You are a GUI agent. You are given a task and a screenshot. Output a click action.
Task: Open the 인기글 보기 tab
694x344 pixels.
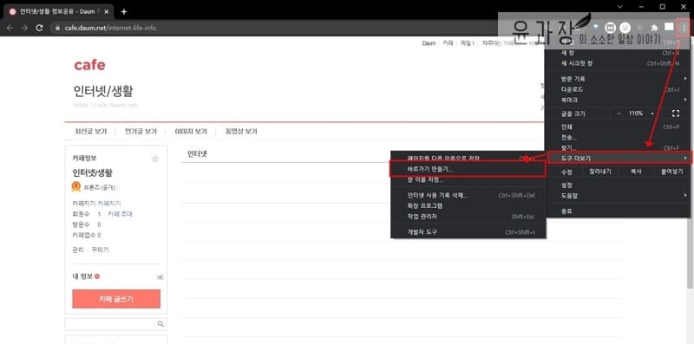pos(141,132)
